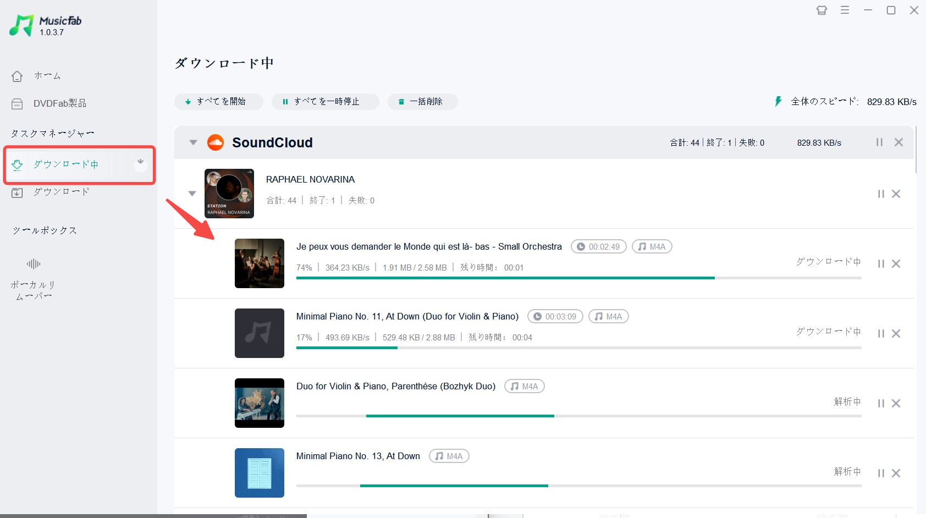Screen dimensions: 926x518
Task: Click Duo for Violin & Piano thumbnail
Action: [260, 403]
